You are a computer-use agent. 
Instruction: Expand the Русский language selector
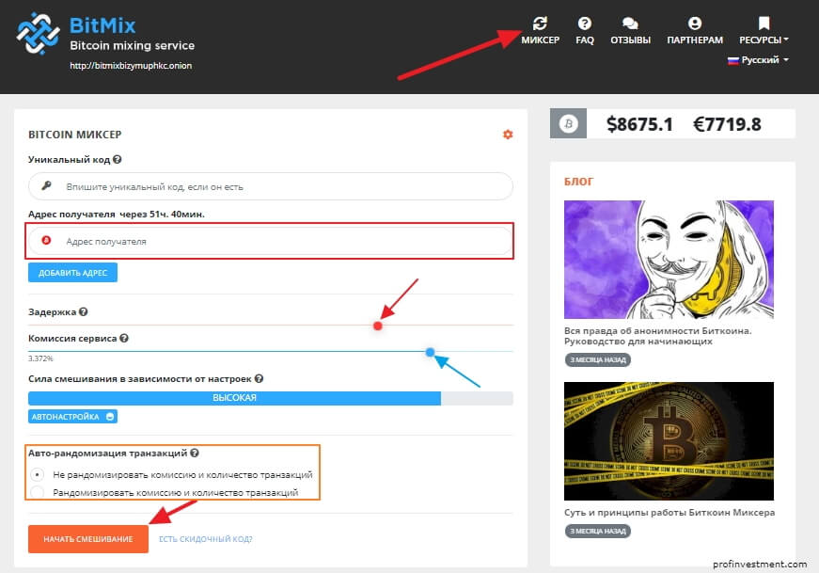click(758, 59)
